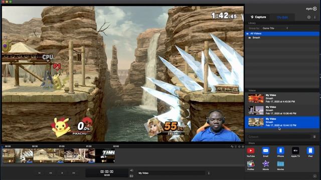Switch to the Capture tab

point(259,17)
